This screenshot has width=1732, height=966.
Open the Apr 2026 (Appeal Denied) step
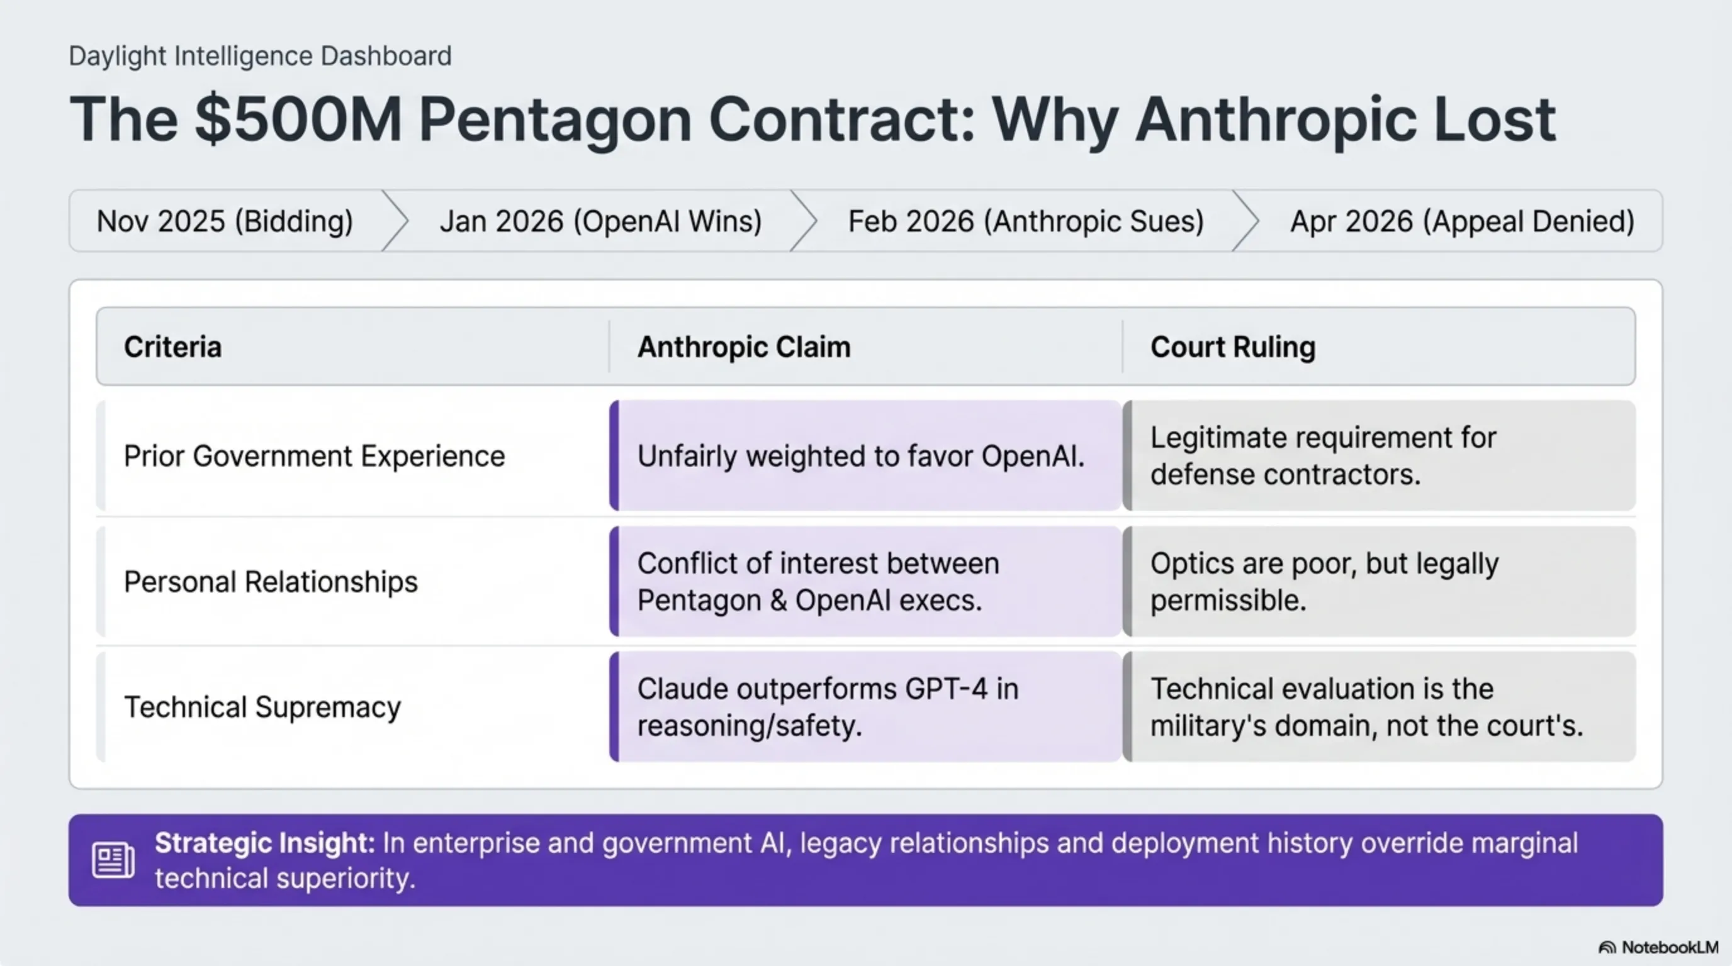(x=1462, y=221)
